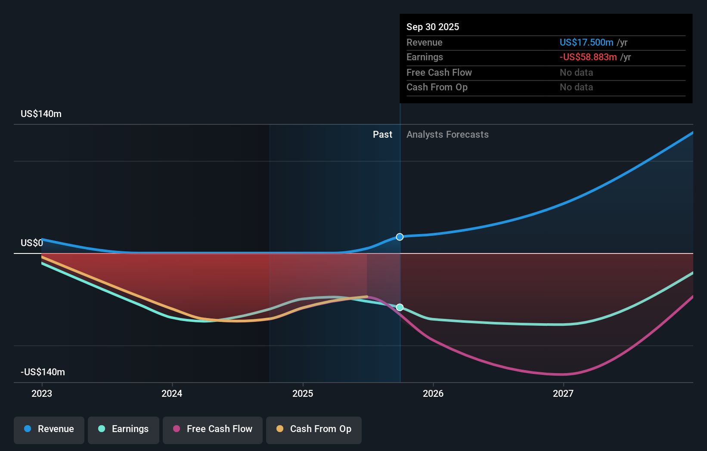Screen dimensions: 707x451
Task: Select the Revenue legend dot icon
Action: [28, 429]
